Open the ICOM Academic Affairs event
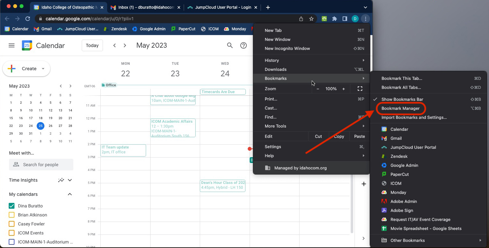Screen dimensions: 489x248 pos(173,128)
